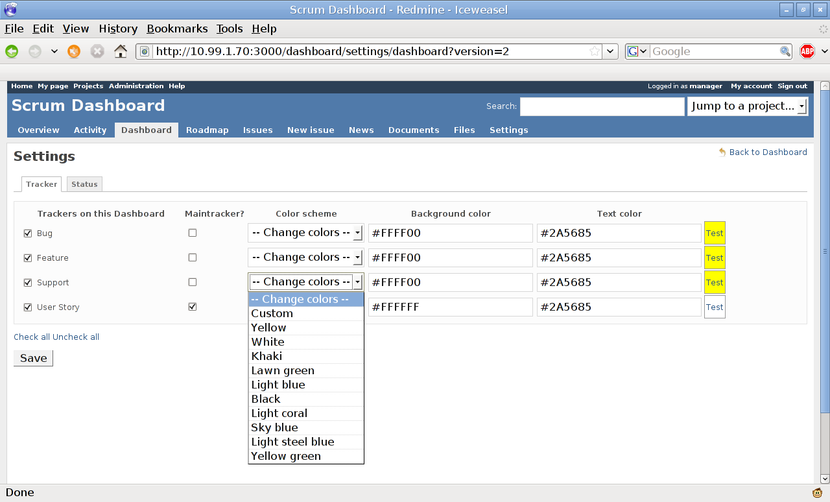Select the Tracker settings tab
Viewport: 830px width, 502px height.
(x=41, y=184)
